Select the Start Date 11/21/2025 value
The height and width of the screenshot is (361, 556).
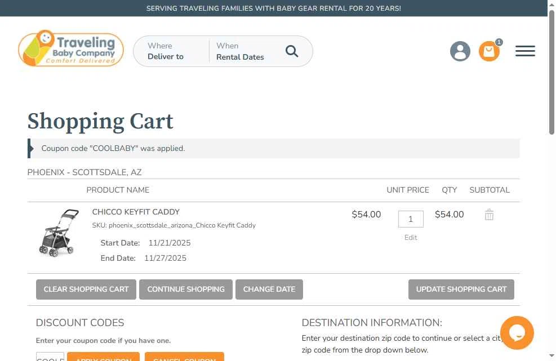170,243
